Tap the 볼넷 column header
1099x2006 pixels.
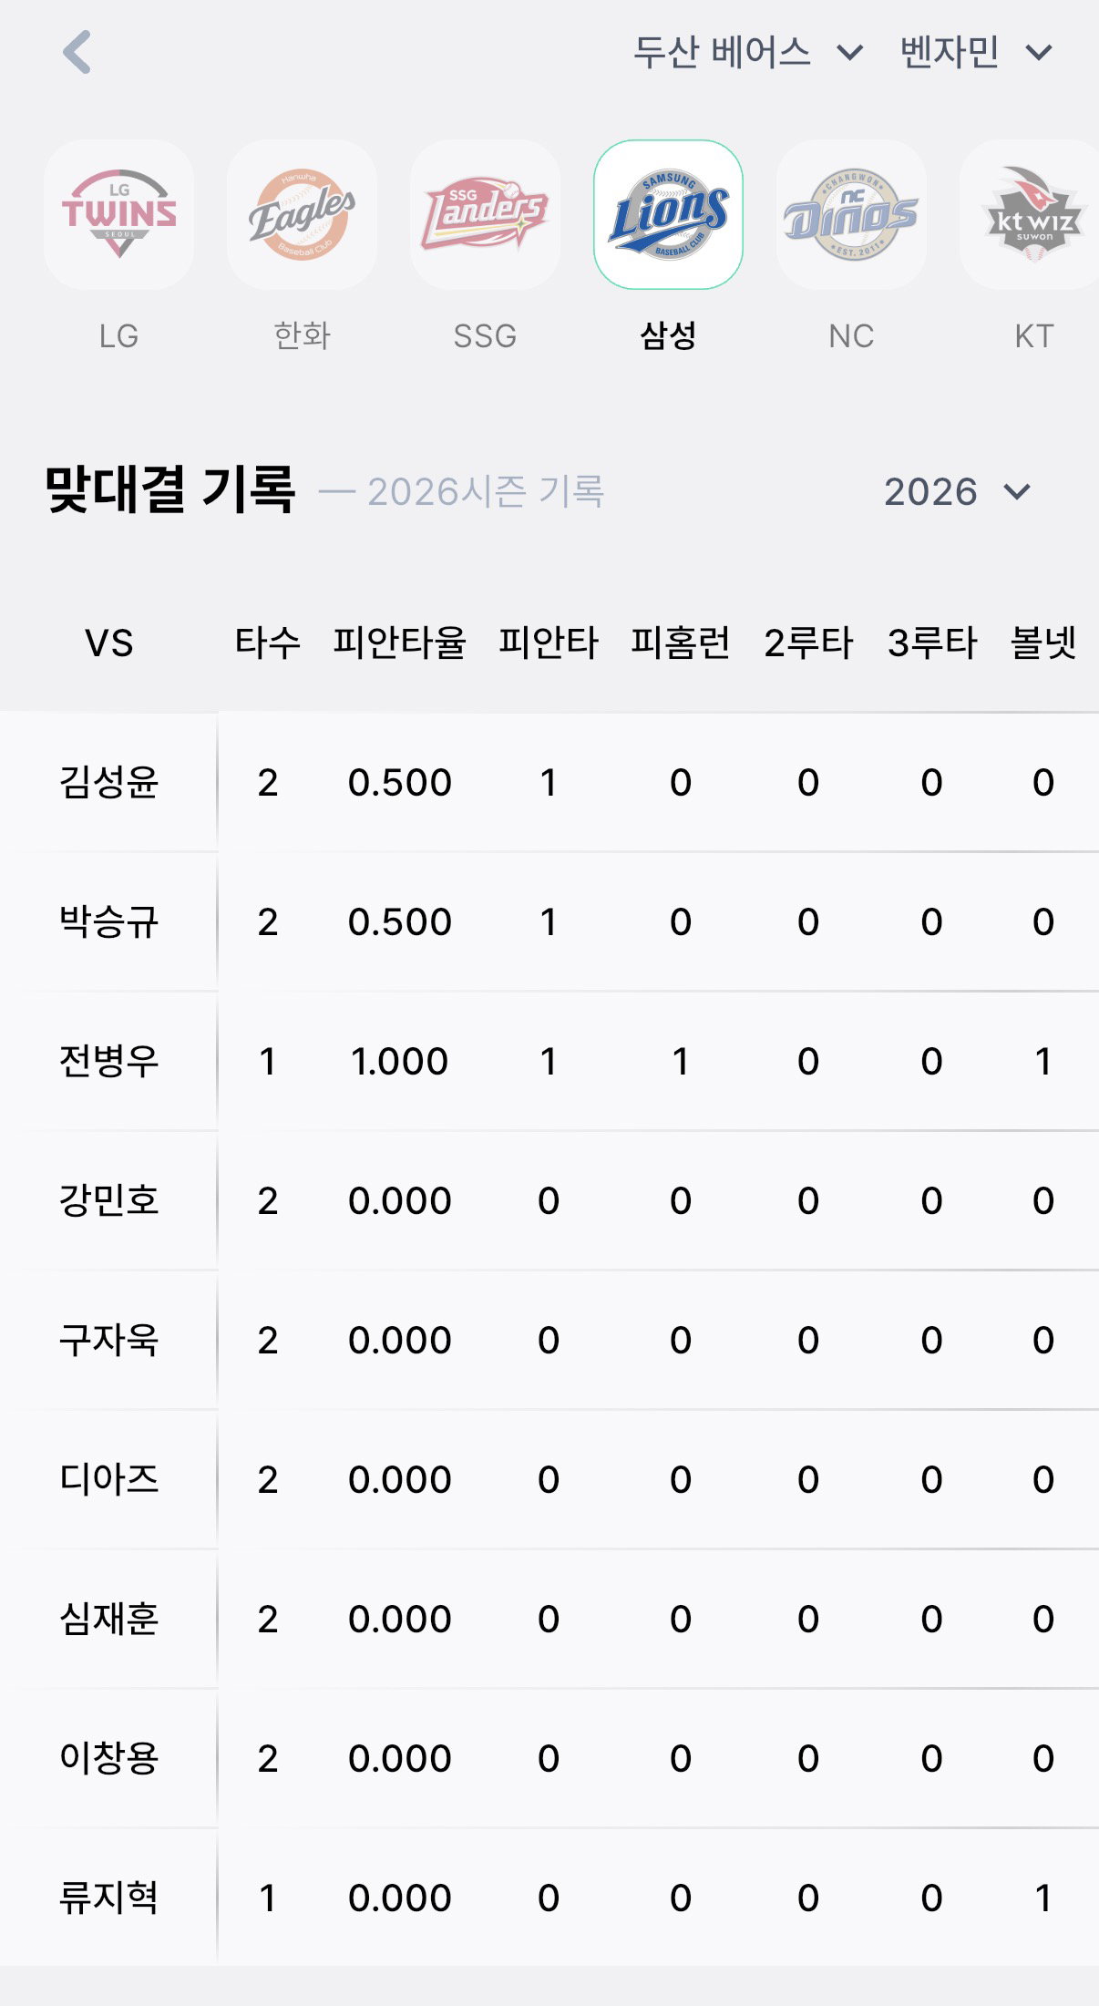click(x=1043, y=643)
